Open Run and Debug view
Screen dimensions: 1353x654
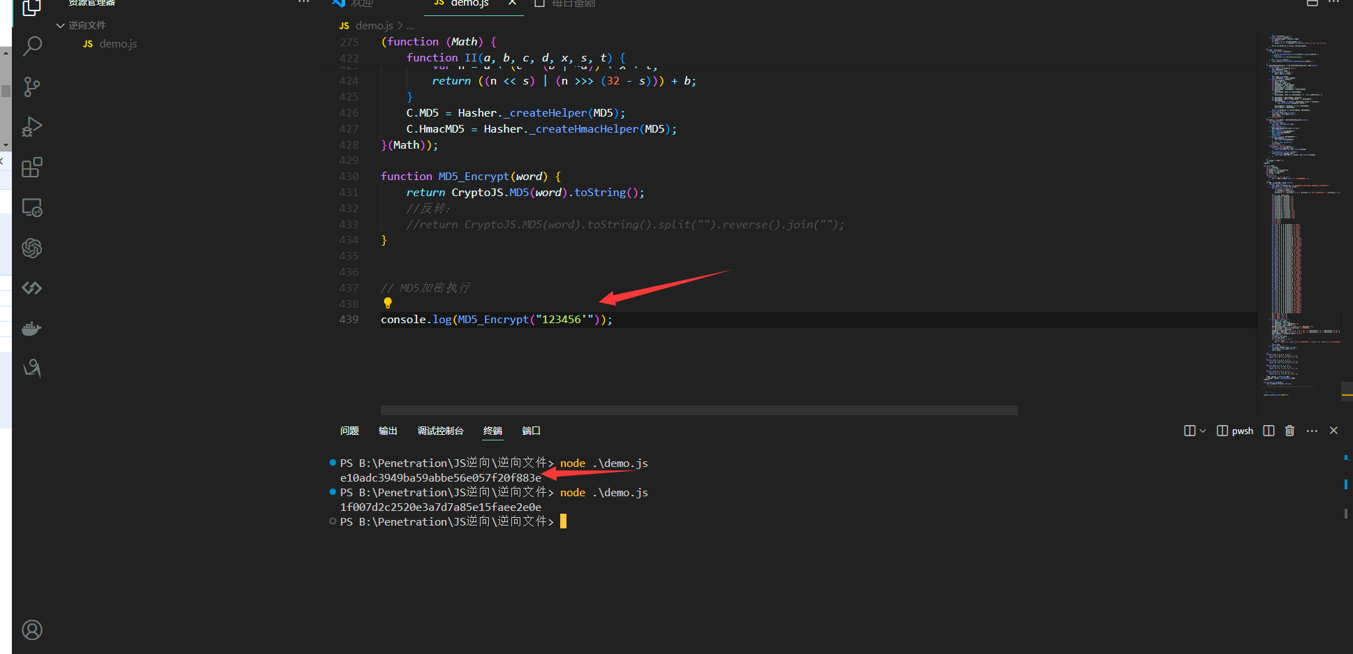click(x=32, y=127)
